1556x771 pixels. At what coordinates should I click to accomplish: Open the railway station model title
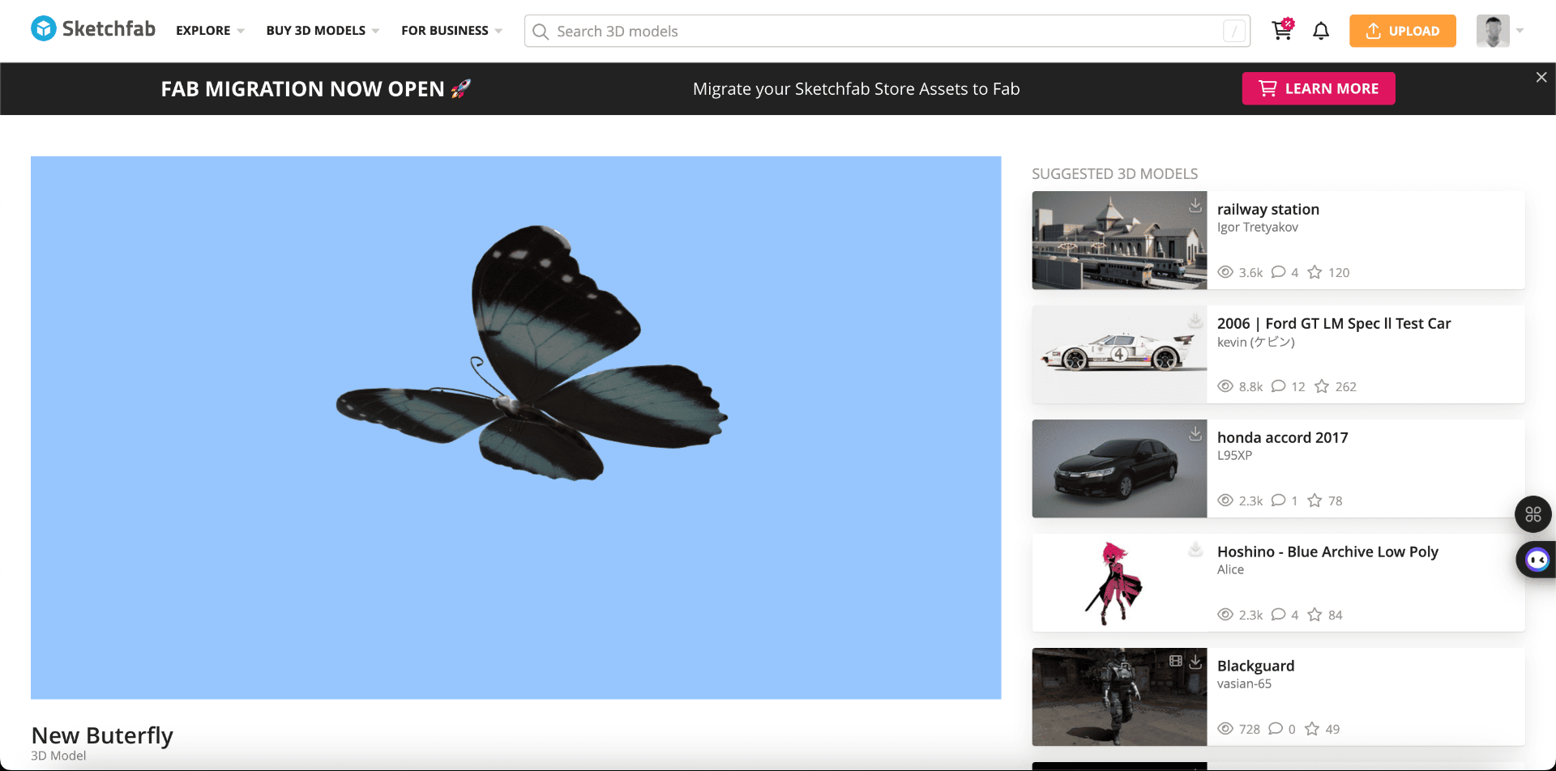(x=1268, y=209)
